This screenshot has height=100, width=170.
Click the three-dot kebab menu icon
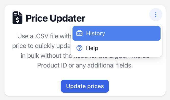(x=156, y=15)
